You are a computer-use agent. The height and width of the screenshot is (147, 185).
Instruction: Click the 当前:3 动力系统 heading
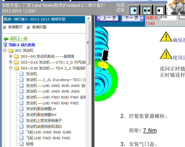point(22,45)
